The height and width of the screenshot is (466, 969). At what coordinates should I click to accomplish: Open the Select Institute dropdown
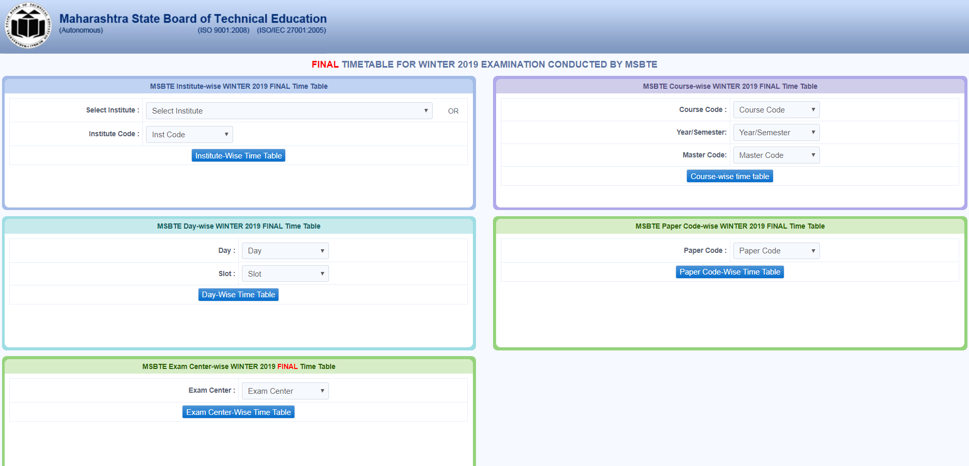click(289, 111)
